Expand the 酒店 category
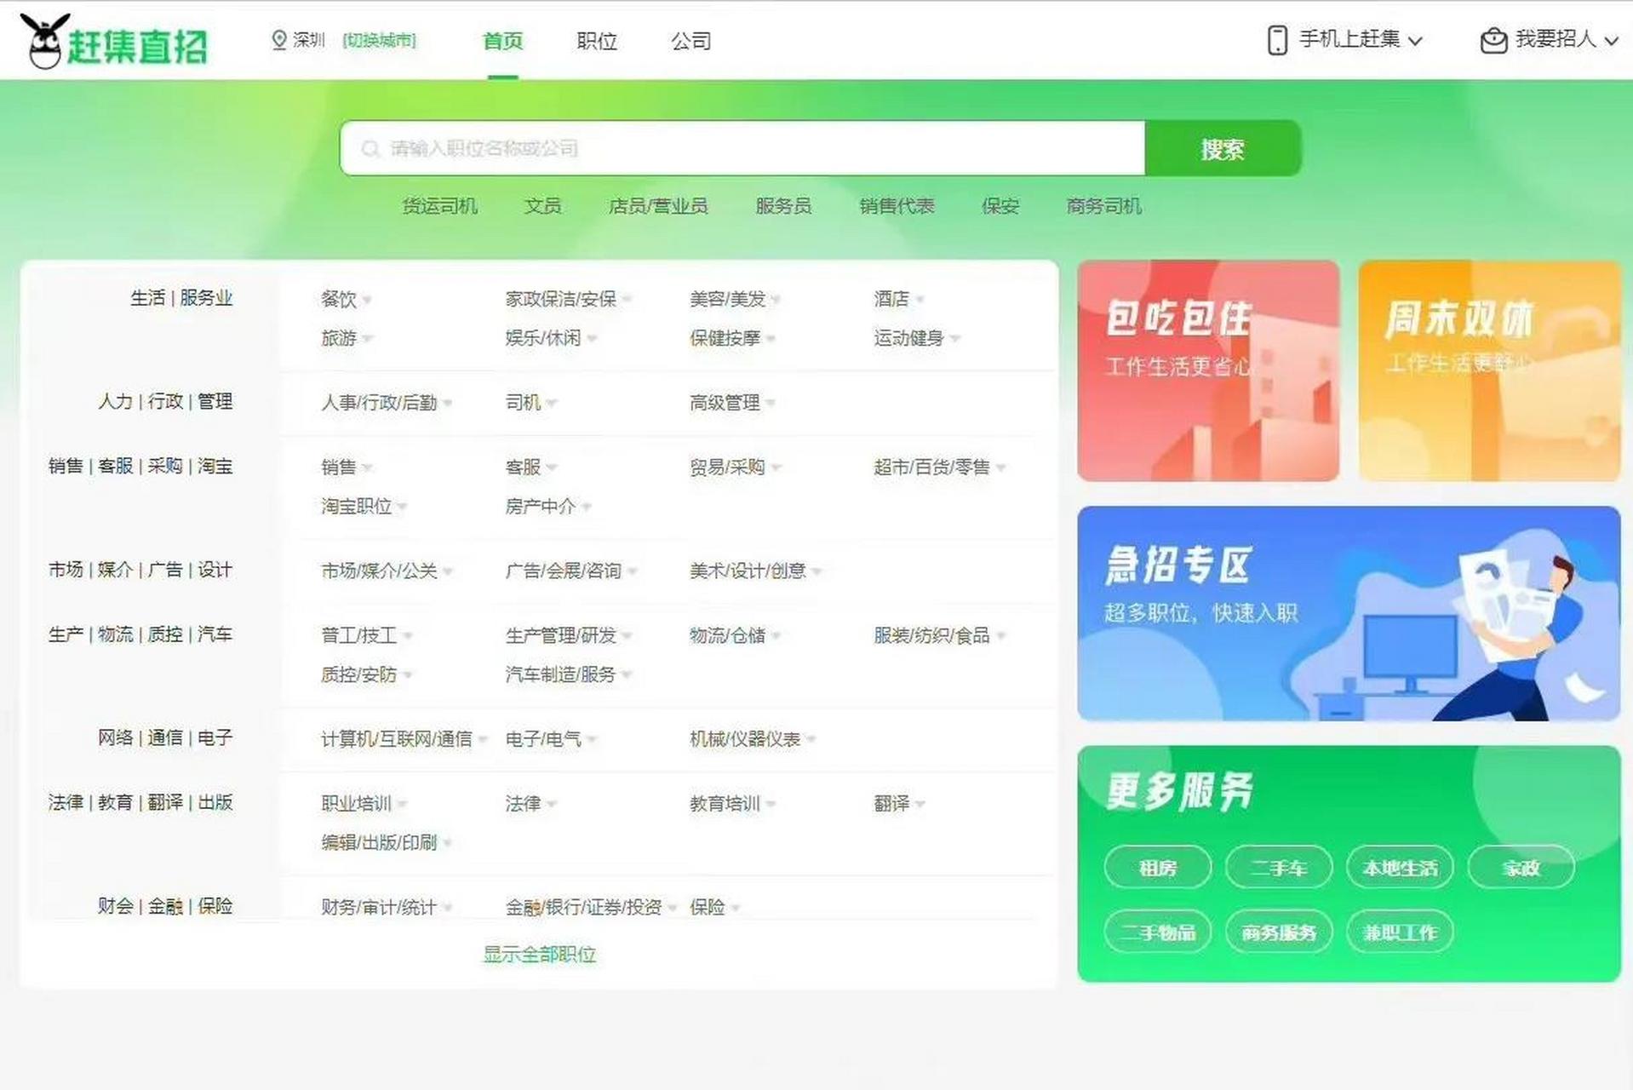 click(x=898, y=299)
